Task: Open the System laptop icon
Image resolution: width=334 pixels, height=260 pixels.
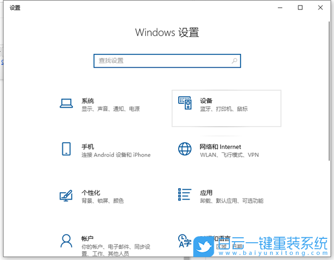Action: 66,103
